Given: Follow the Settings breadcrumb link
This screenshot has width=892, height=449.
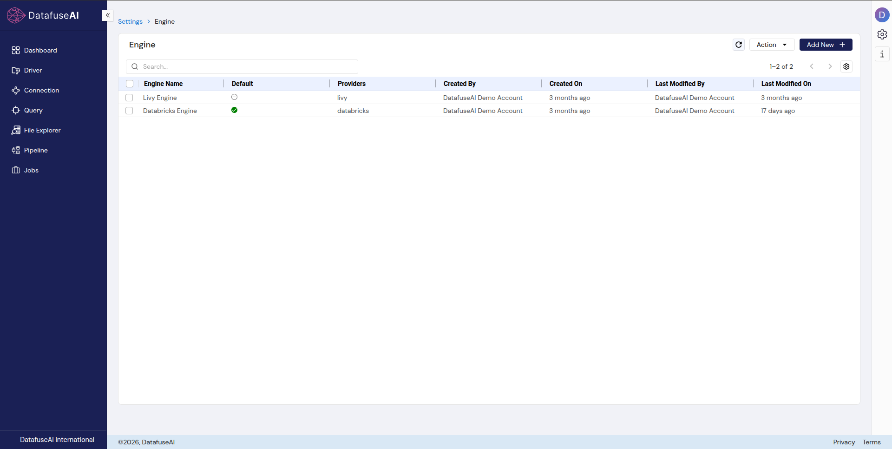Looking at the screenshot, I should point(130,21).
